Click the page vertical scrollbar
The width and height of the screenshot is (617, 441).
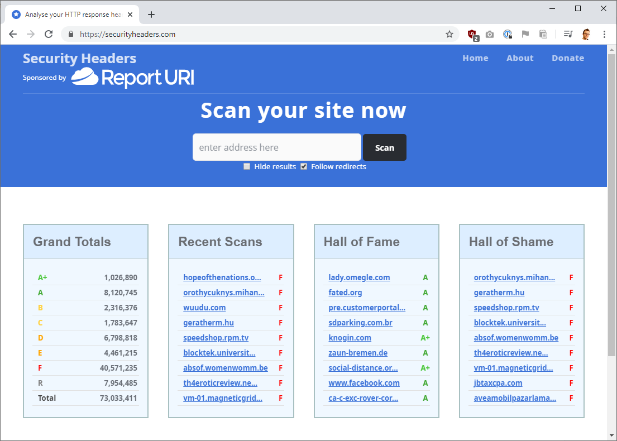coord(611,223)
